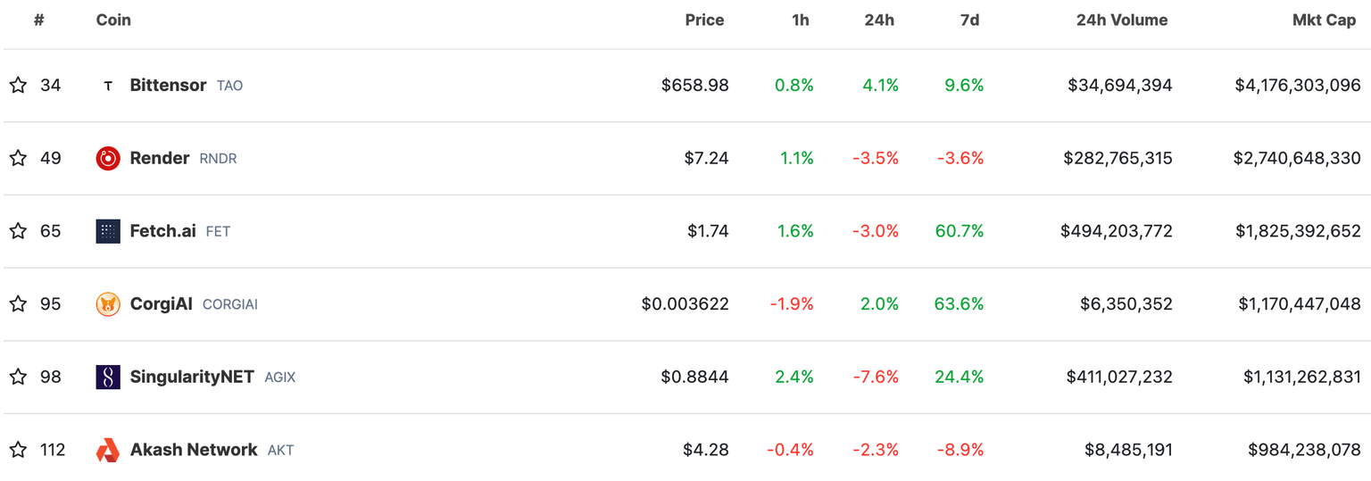Click the Bittensor TAO coin logo
This screenshot has height=481, width=1371.
coord(108,86)
